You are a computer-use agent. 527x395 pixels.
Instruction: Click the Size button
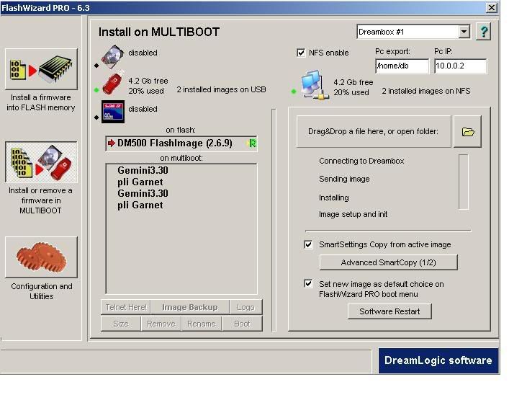(121, 324)
